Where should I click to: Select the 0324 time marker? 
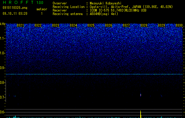pyautogui.click(x=73, y=25)
